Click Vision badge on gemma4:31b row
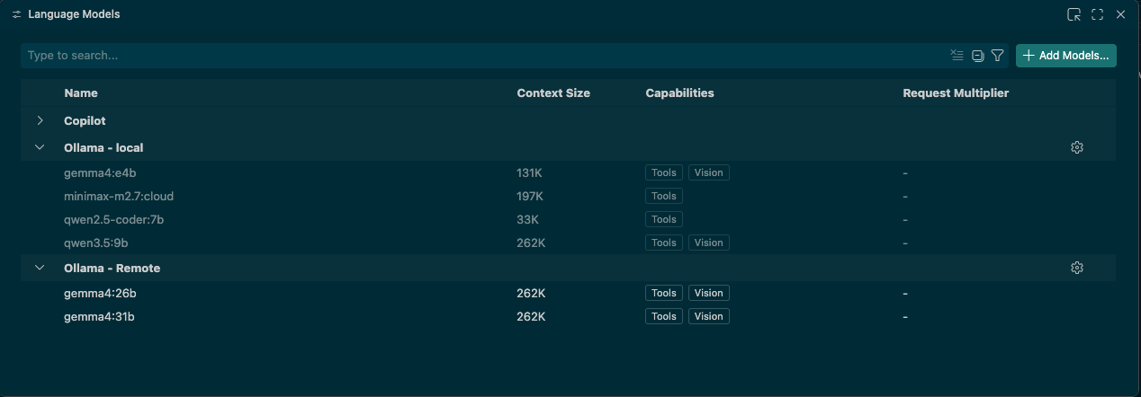The width and height of the screenshot is (1141, 397). [x=709, y=316]
